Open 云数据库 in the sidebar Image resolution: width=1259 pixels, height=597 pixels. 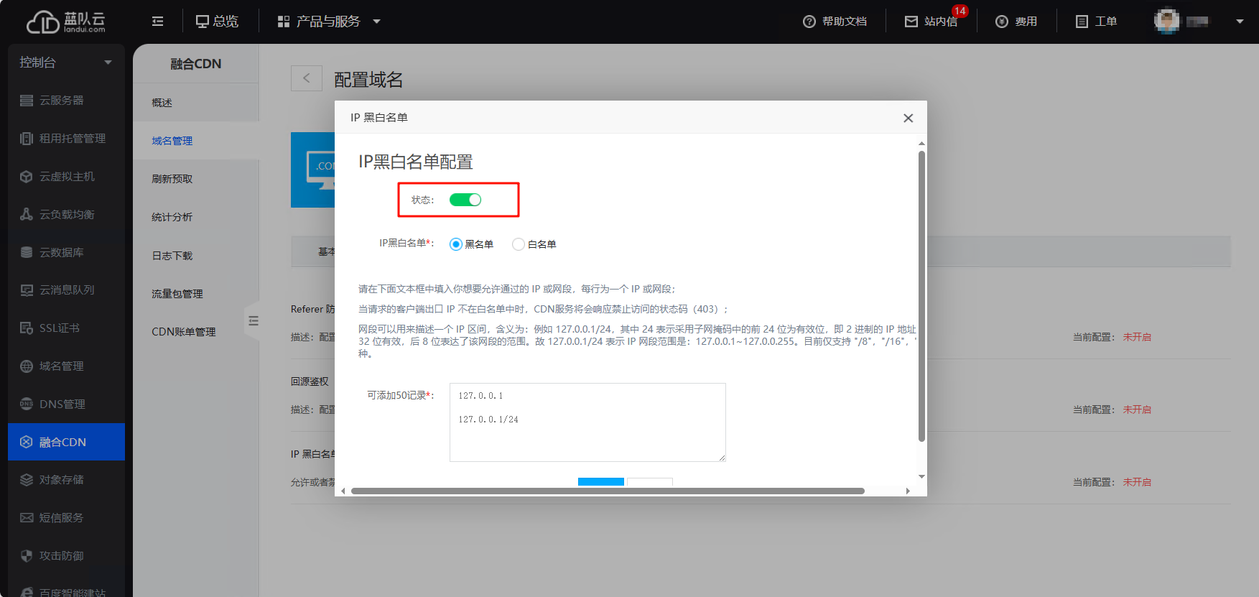pos(66,253)
